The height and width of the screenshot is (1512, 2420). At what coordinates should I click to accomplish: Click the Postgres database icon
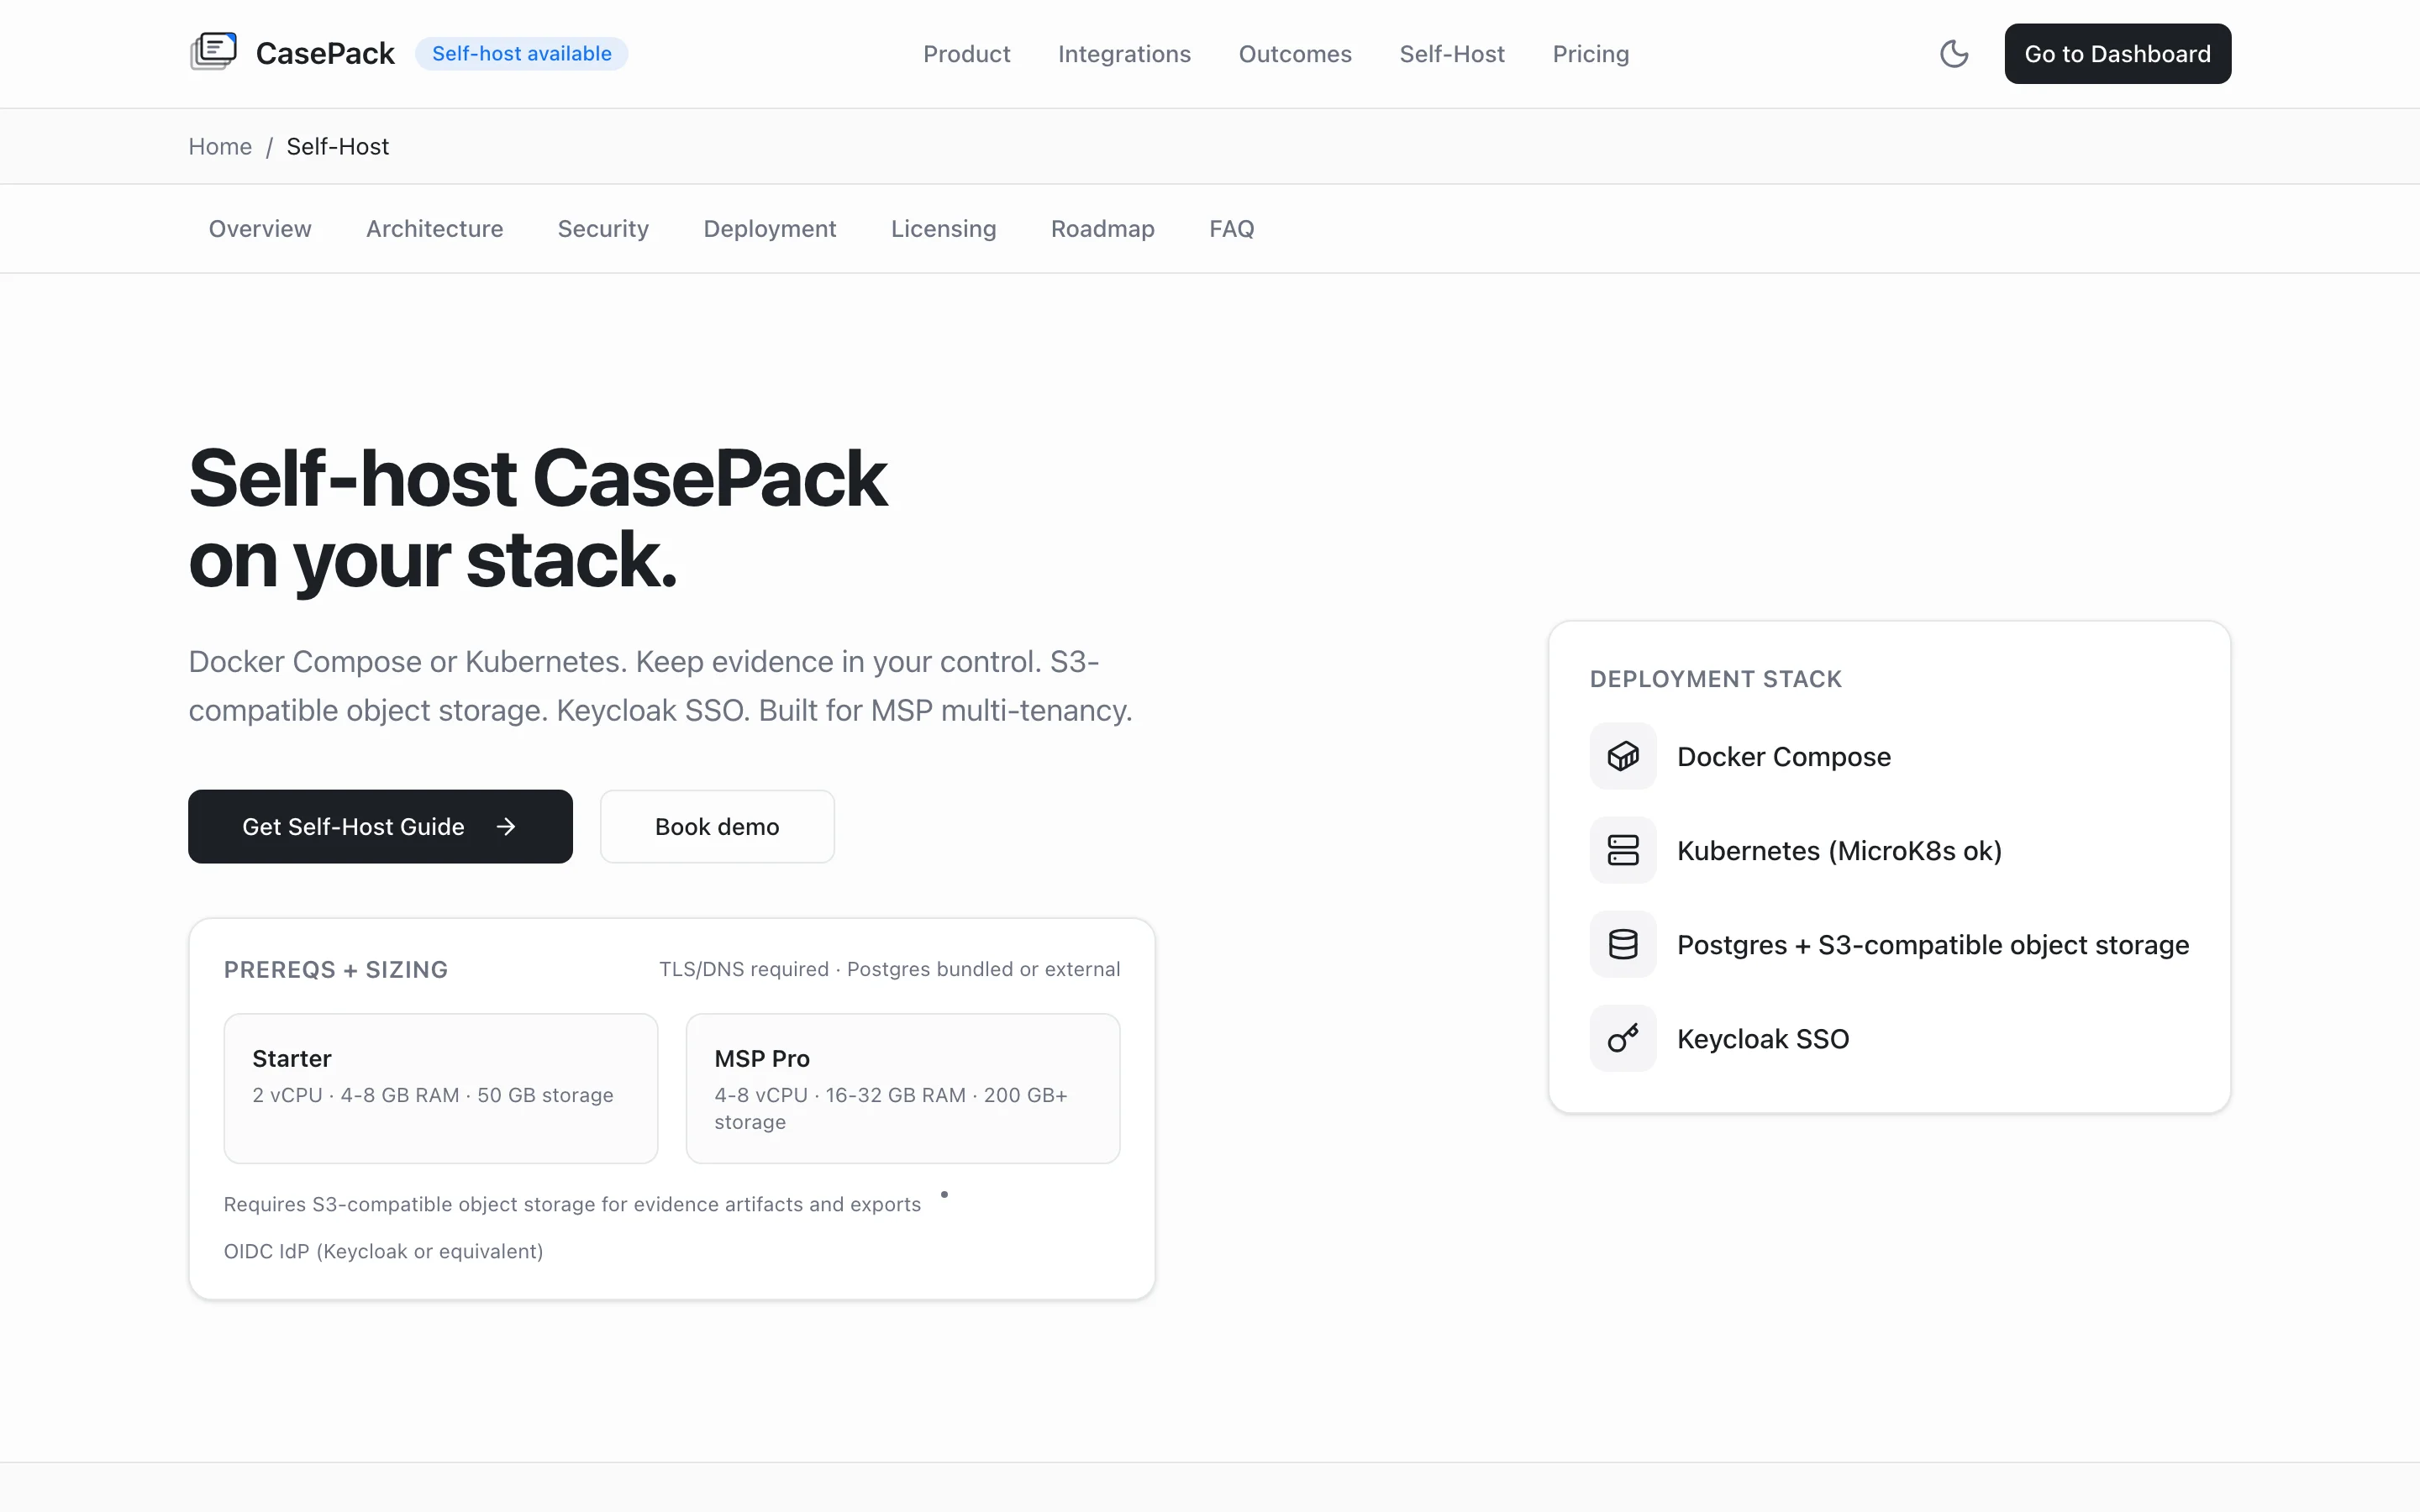(x=1623, y=944)
